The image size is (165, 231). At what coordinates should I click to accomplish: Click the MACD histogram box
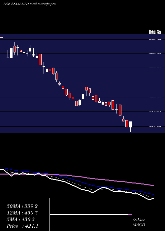[x=91, y=214]
